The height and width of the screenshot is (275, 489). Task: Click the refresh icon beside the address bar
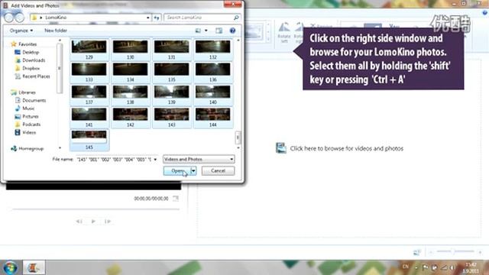(x=157, y=18)
